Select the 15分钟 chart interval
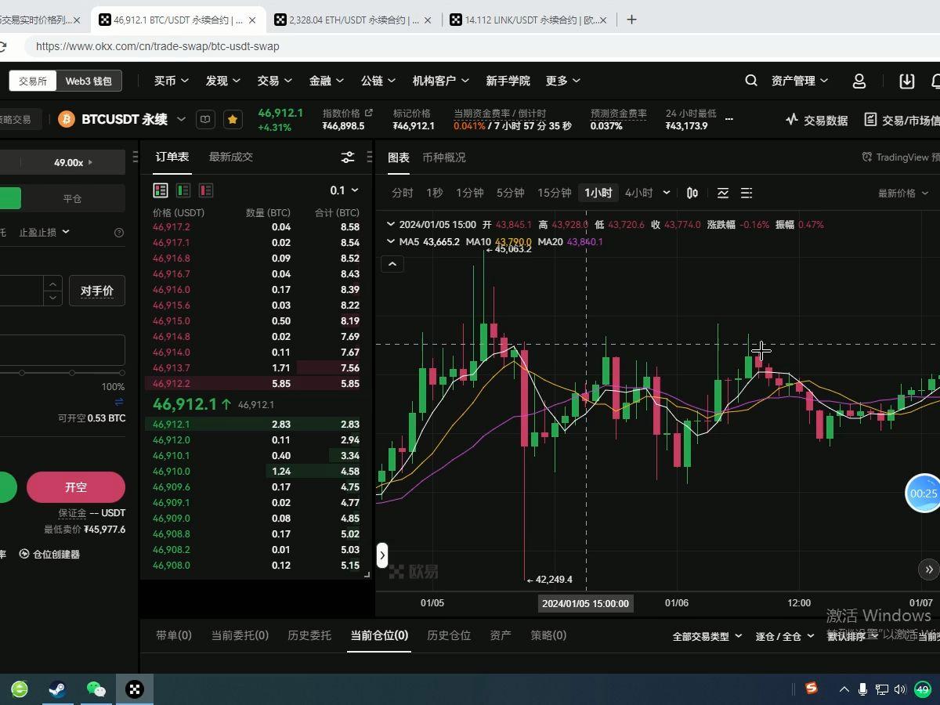 [554, 193]
